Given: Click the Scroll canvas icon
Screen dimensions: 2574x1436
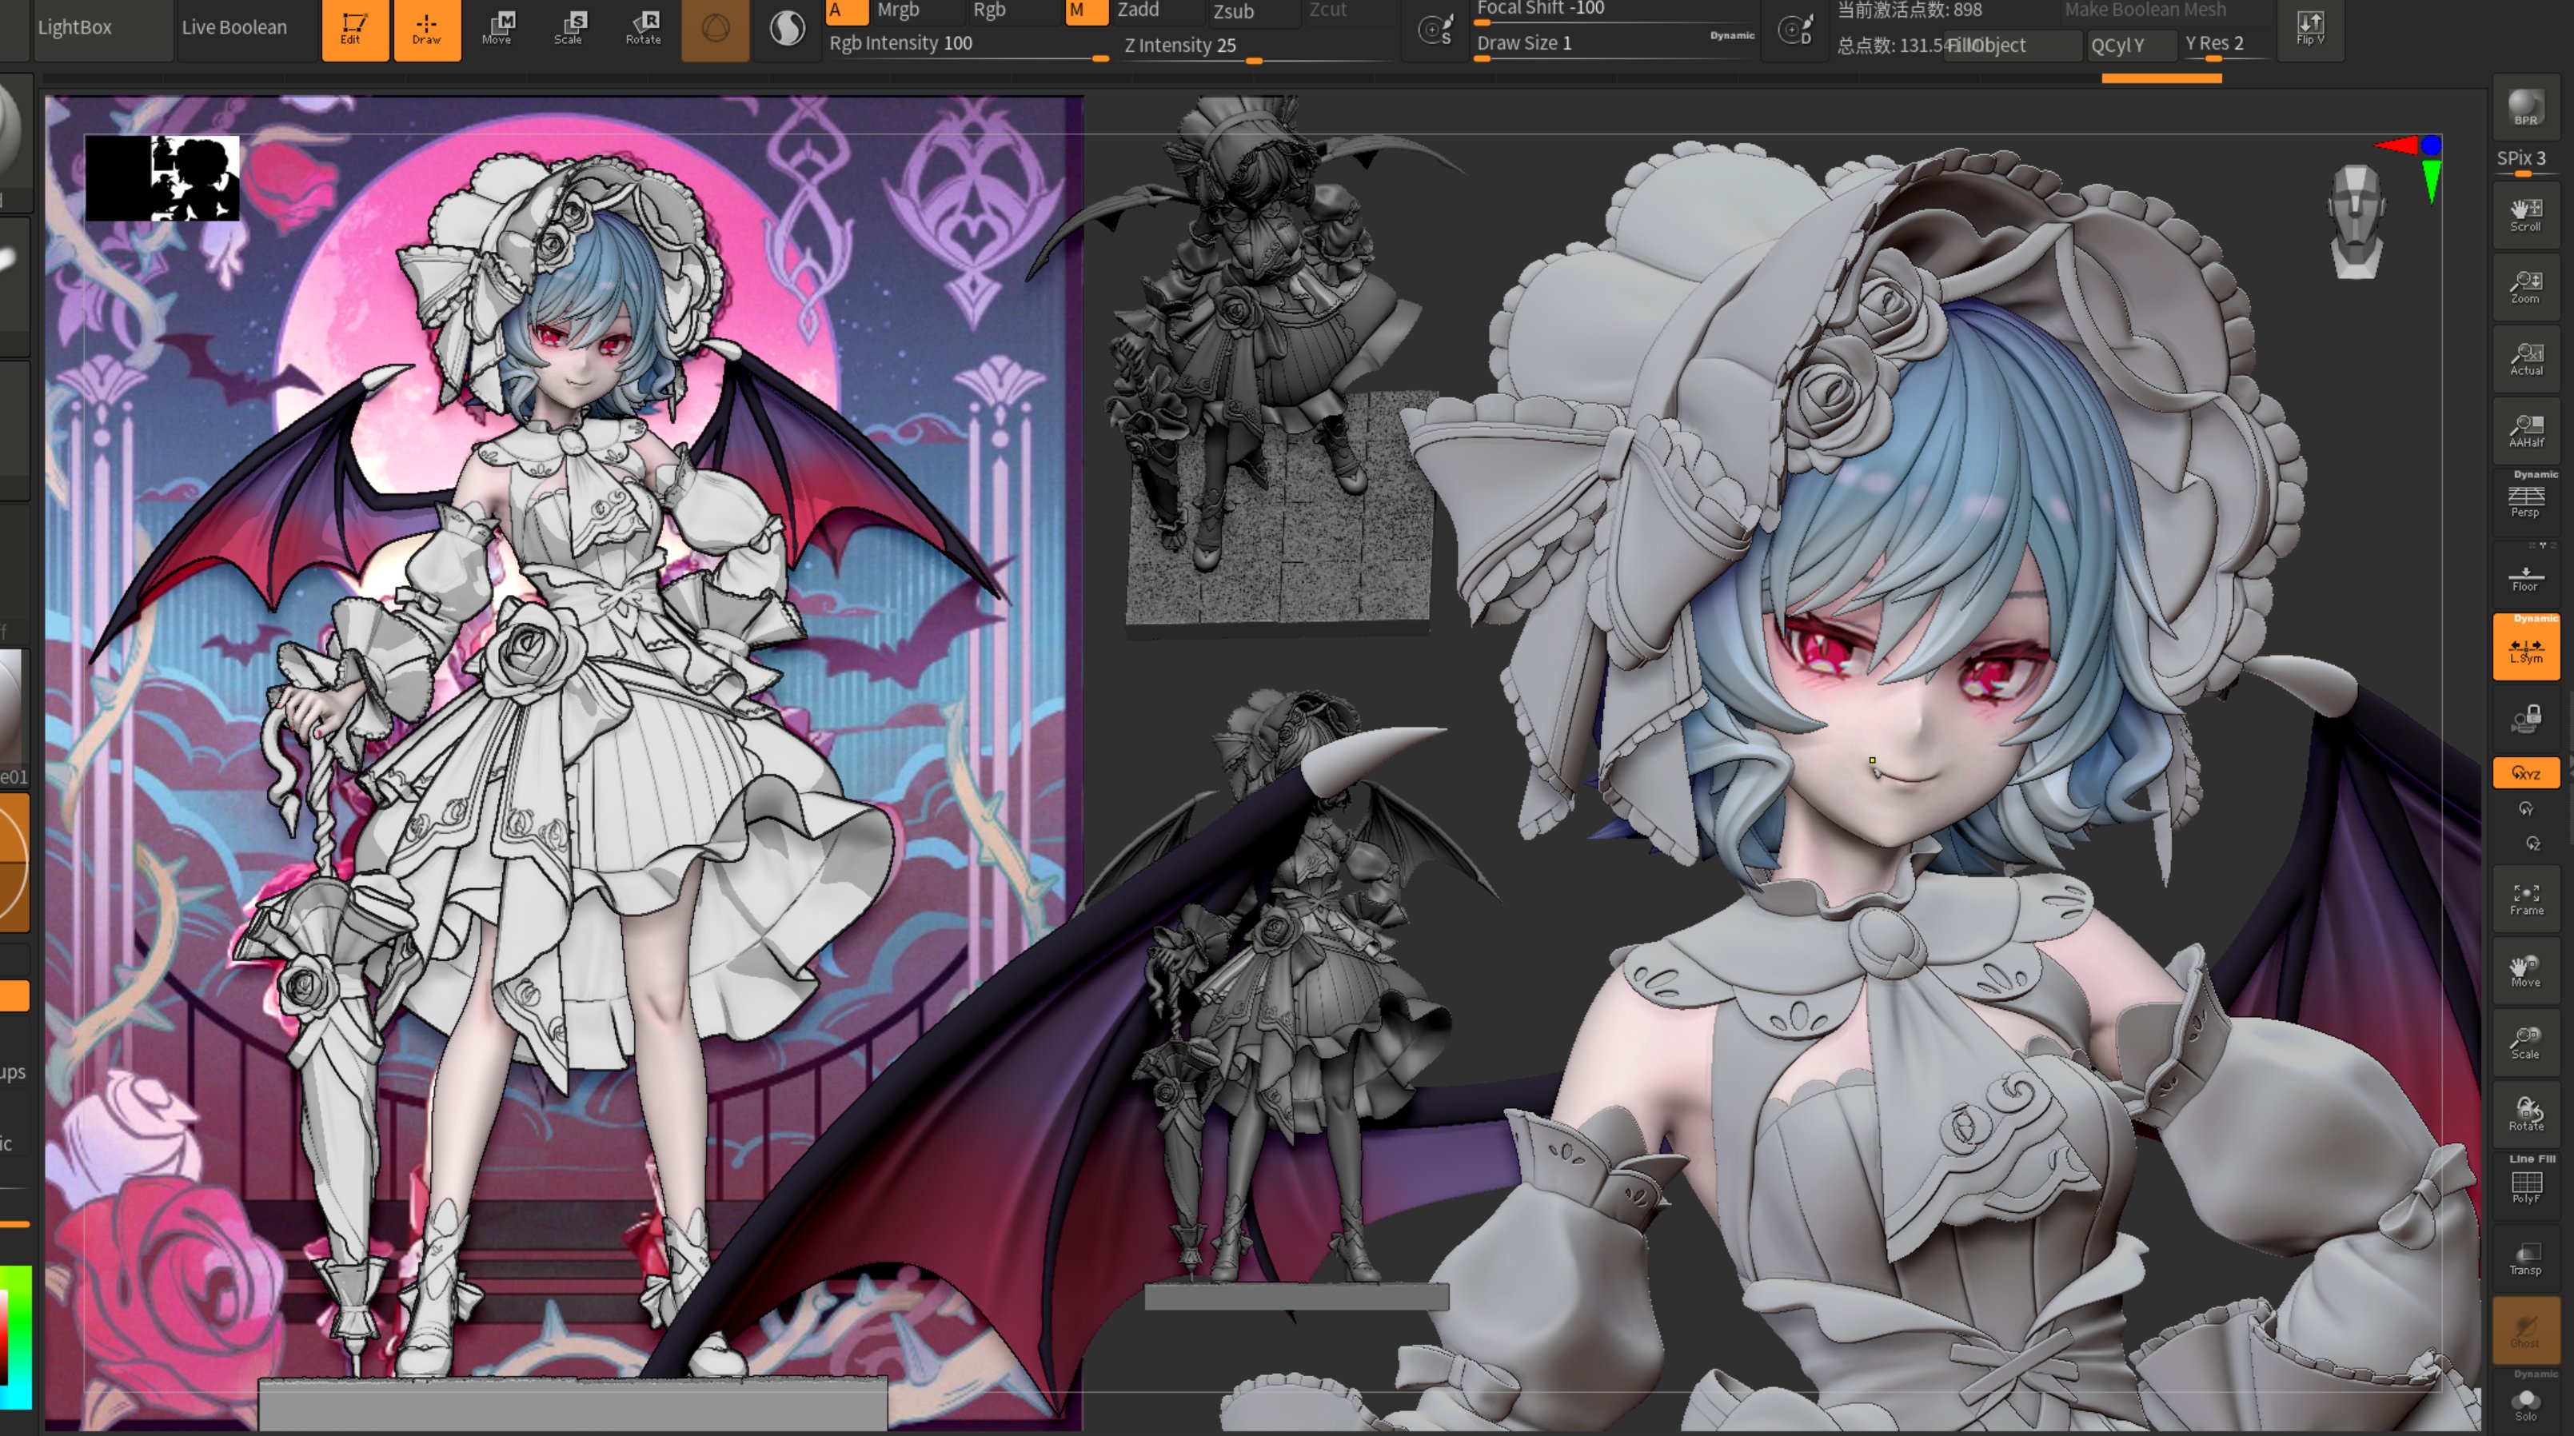Looking at the screenshot, I should click(x=2525, y=215).
